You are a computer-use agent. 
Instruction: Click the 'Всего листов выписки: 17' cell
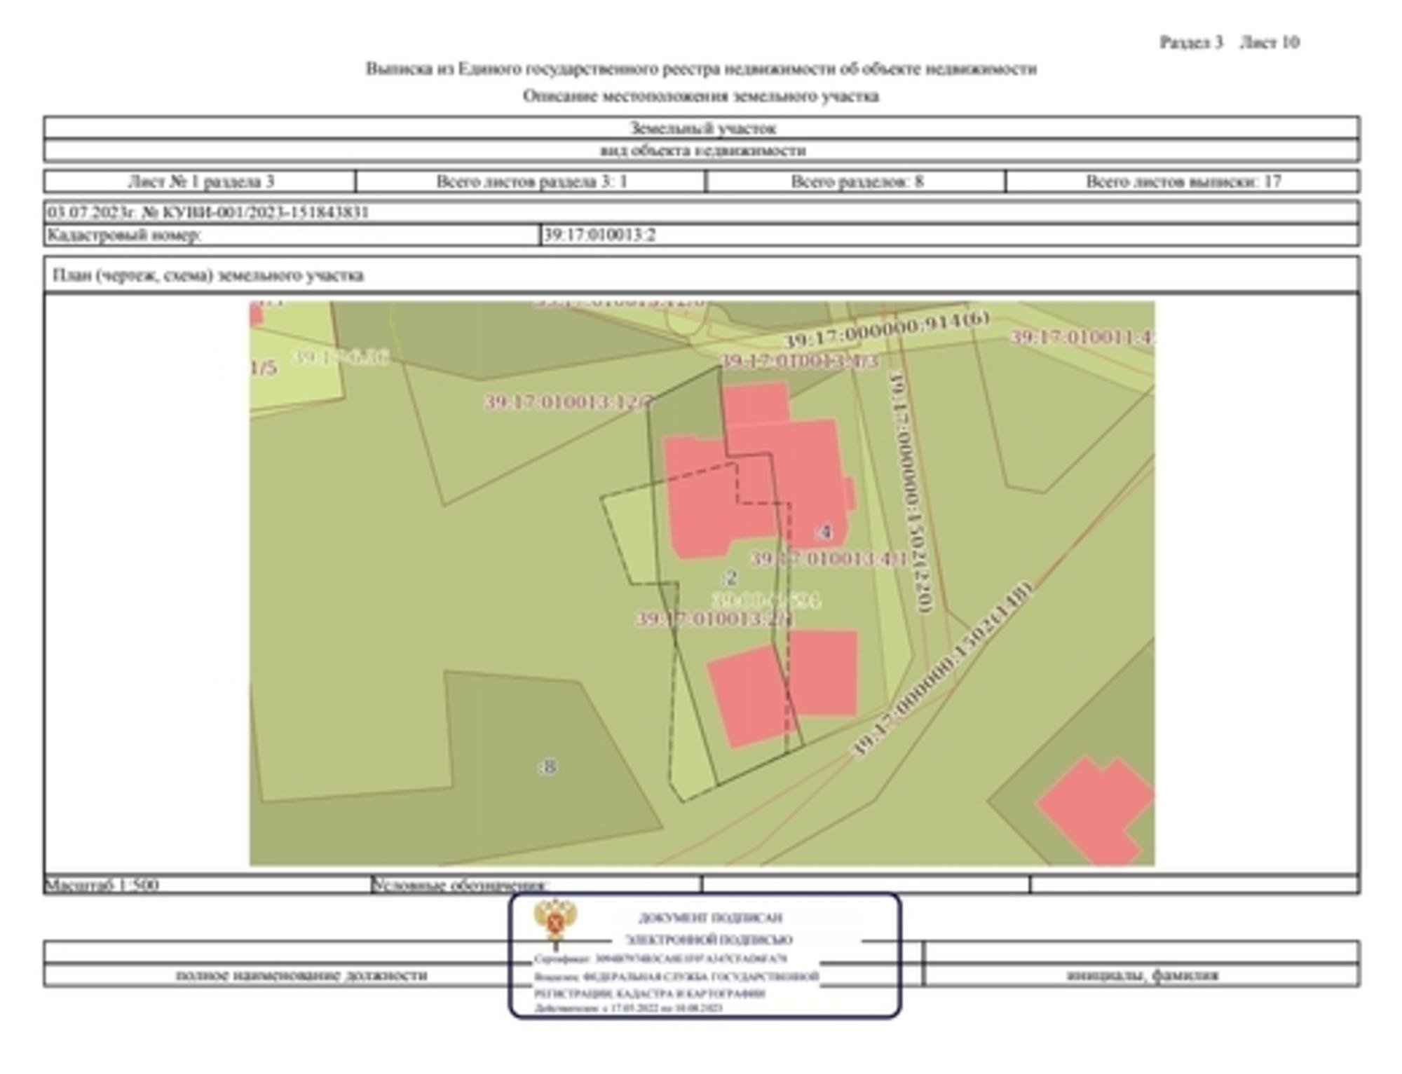click(x=1183, y=181)
